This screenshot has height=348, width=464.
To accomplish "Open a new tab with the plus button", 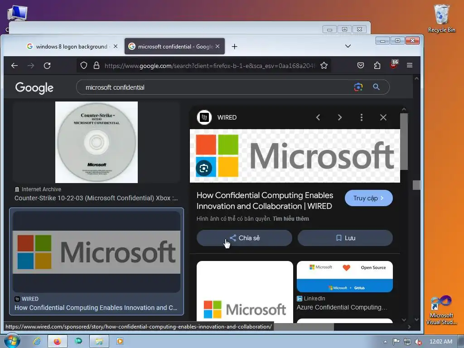I will [x=234, y=47].
